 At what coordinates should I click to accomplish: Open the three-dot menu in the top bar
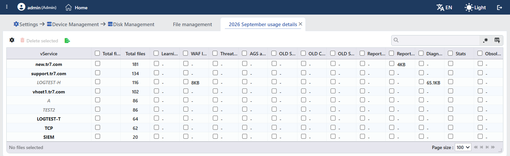[7, 7]
